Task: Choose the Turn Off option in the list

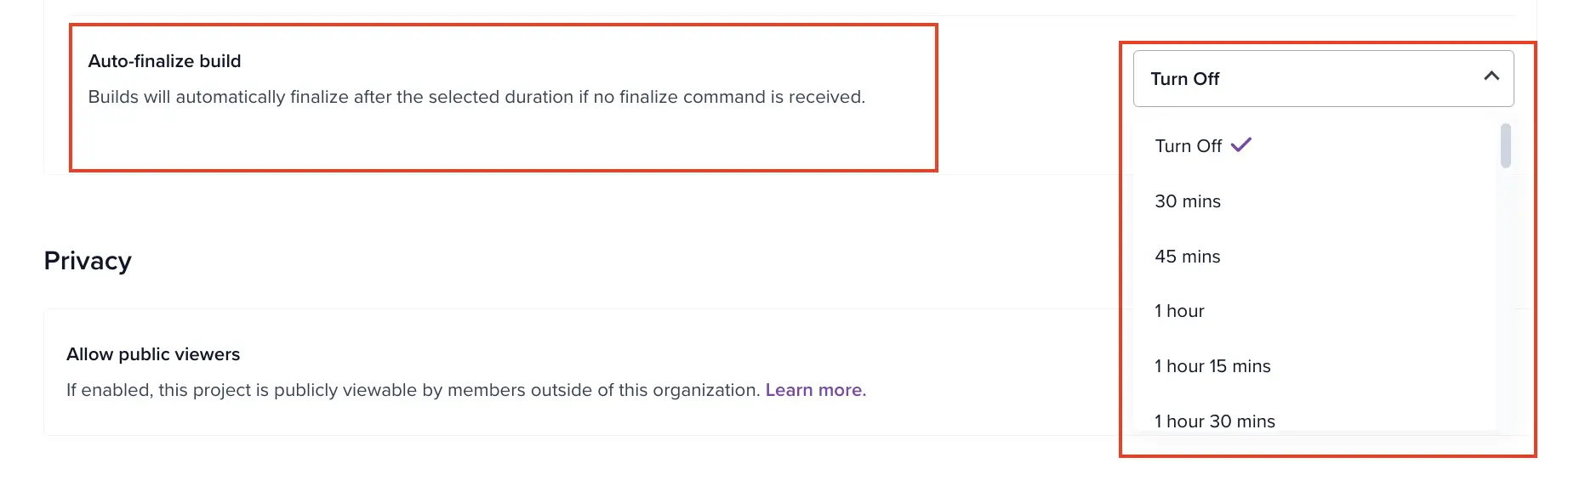Action: (x=1188, y=146)
